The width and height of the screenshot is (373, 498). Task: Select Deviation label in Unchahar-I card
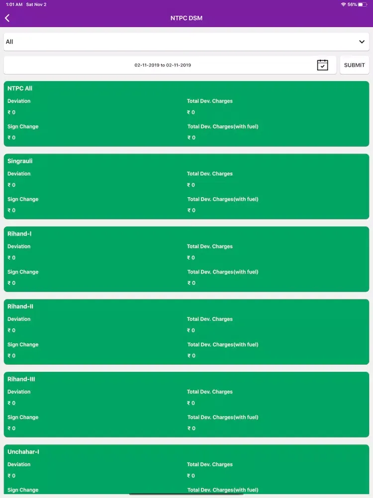(19, 465)
